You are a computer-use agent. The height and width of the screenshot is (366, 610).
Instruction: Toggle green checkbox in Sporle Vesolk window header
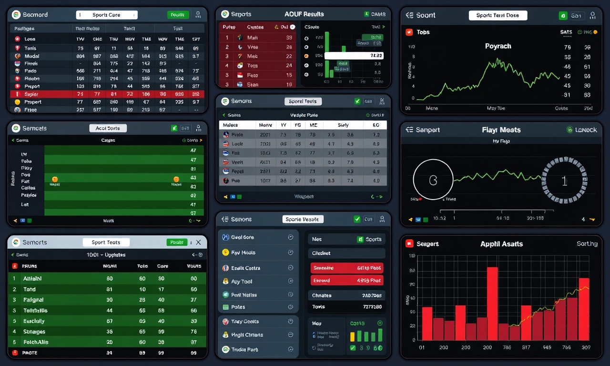click(357, 219)
